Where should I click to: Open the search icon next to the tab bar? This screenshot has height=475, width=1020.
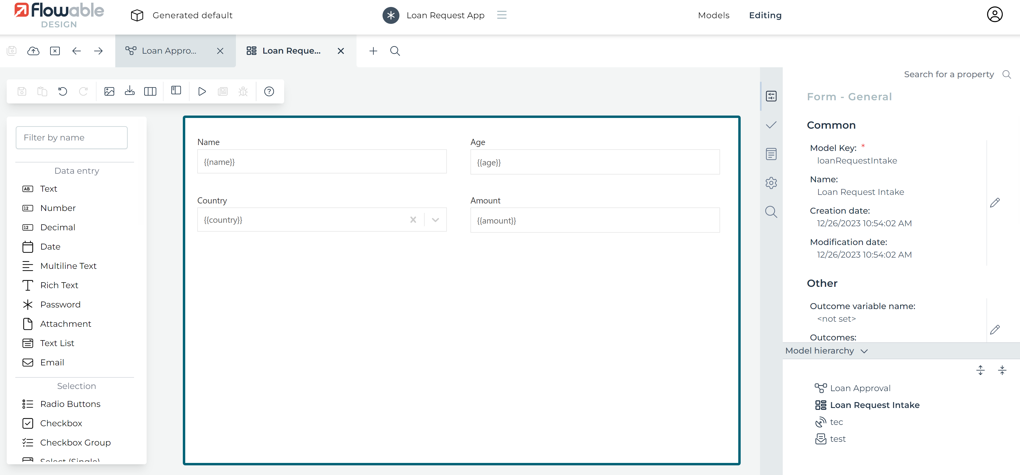395,51
